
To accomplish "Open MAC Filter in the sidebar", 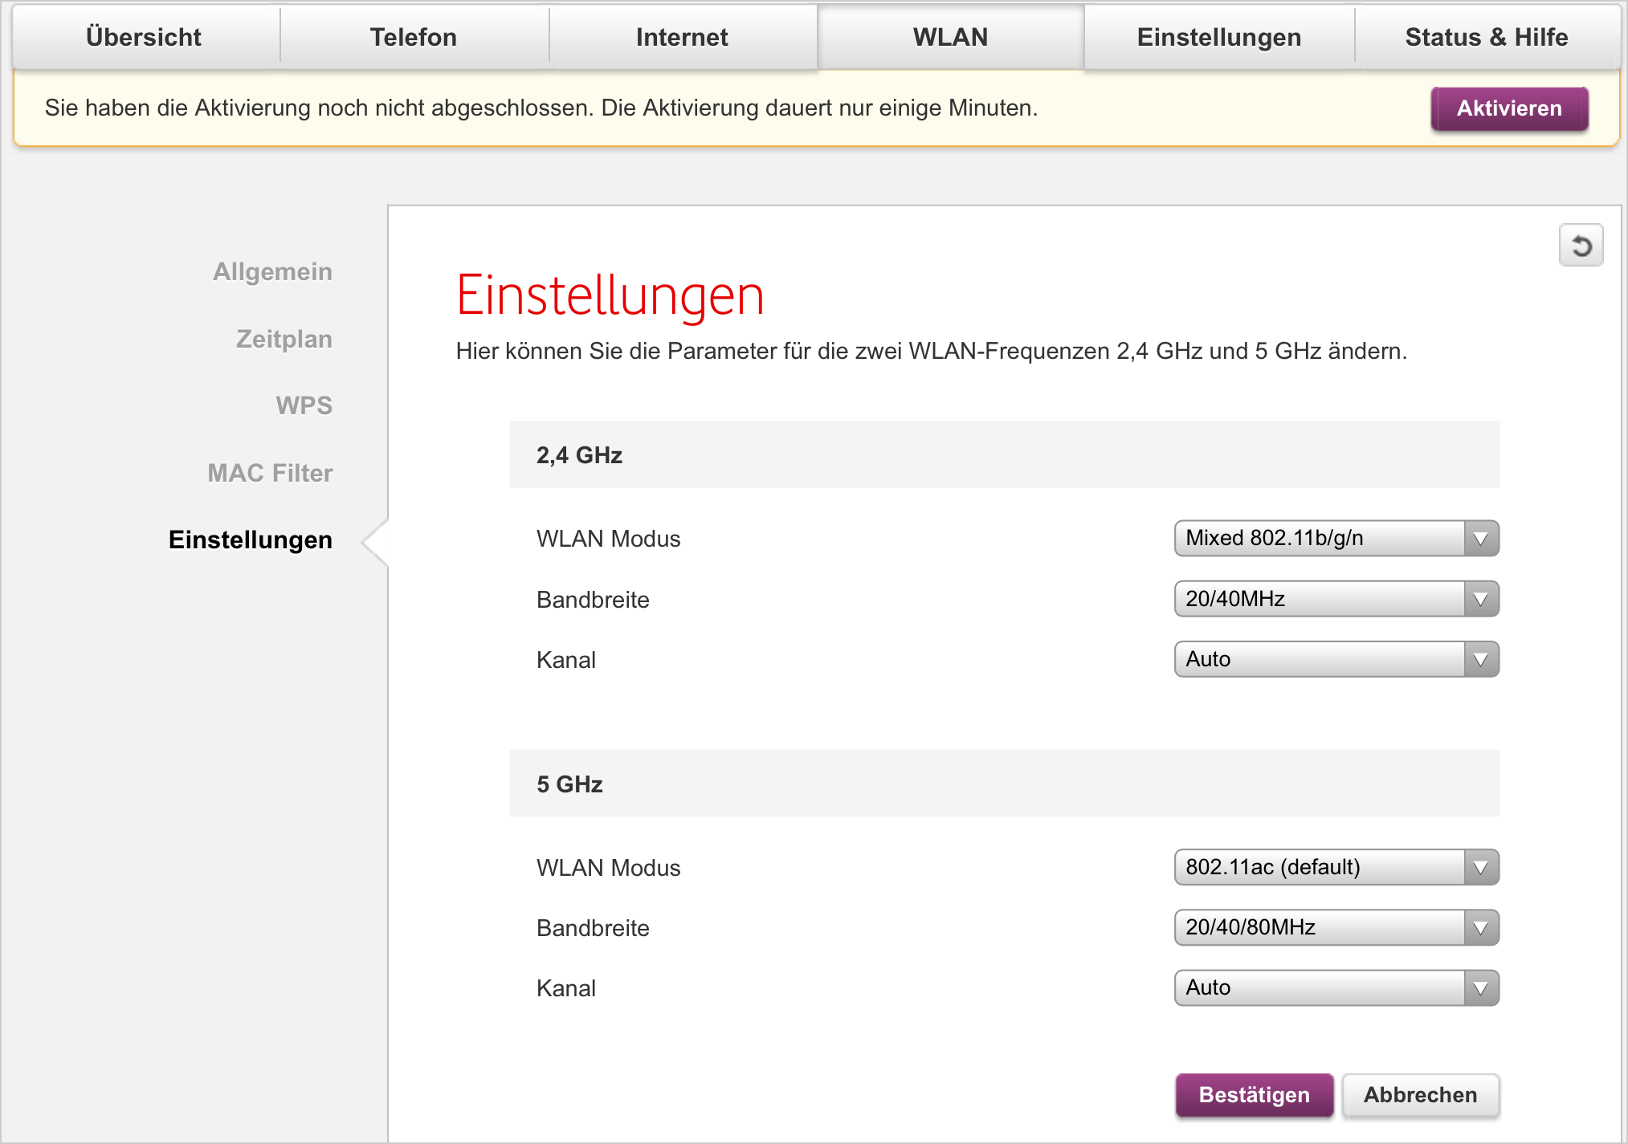I will tap(270, 473).
